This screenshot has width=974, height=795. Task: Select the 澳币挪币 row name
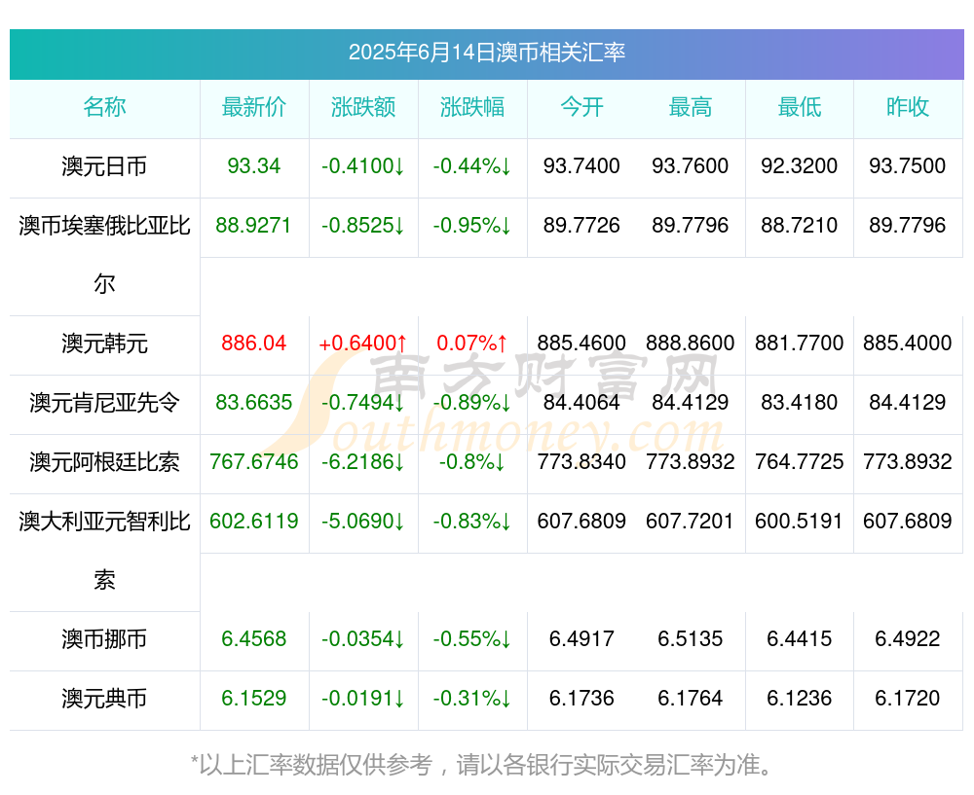pyautogui.click(x=104, y=638)
